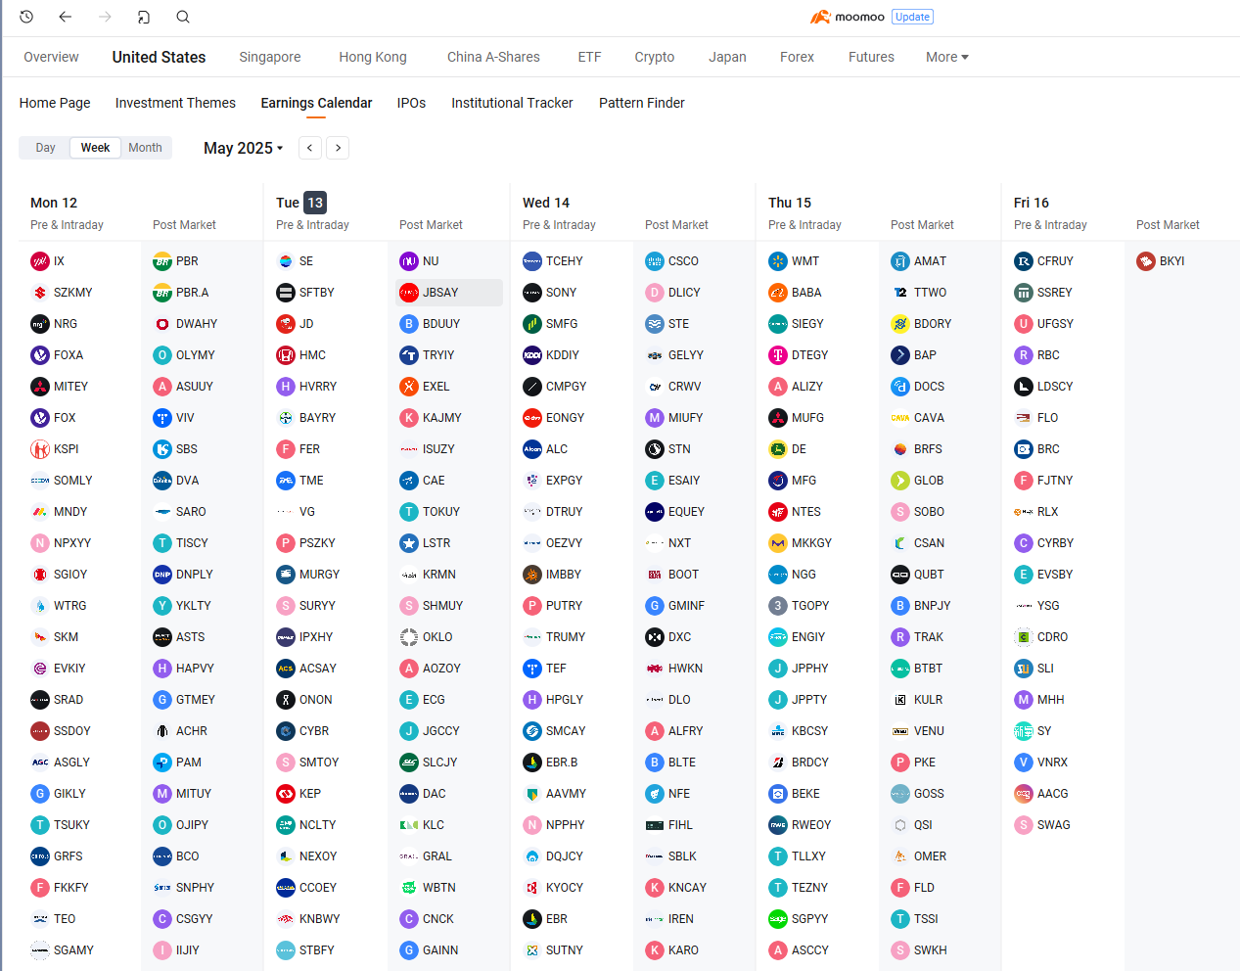This screenshot has width=1240, height=971.
Task: Open Investment Themes sub-tab
Action: (175, 103)
